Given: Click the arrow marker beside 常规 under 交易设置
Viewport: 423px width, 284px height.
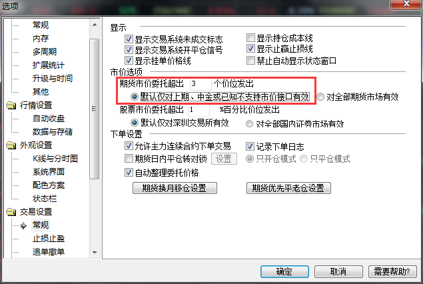Looking at the screenshot, I should [24, 225].
